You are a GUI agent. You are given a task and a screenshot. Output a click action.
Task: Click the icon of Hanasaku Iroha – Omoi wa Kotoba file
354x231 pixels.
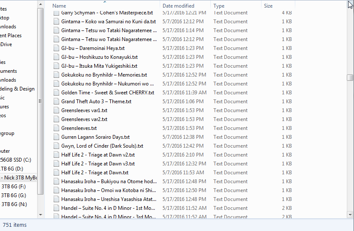(x=56, y=190)
